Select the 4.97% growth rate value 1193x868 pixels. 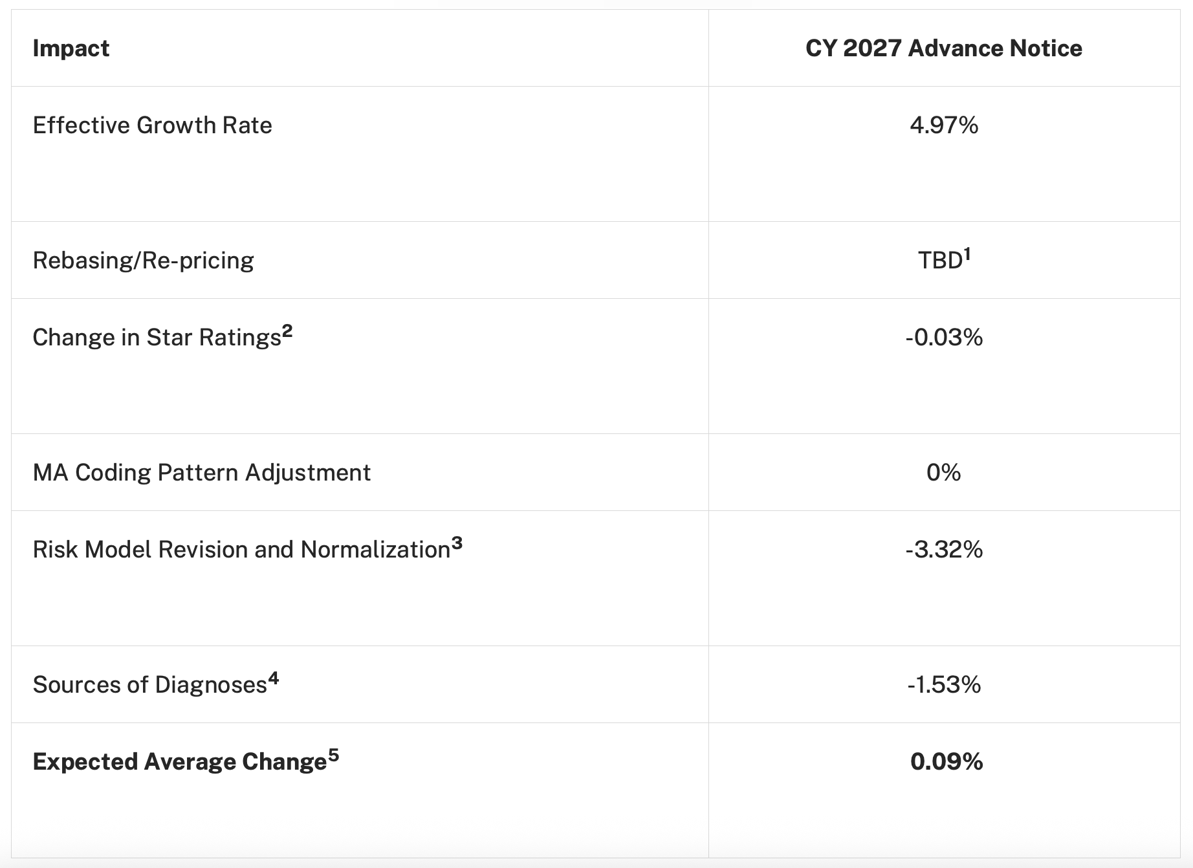click(943, 125)
